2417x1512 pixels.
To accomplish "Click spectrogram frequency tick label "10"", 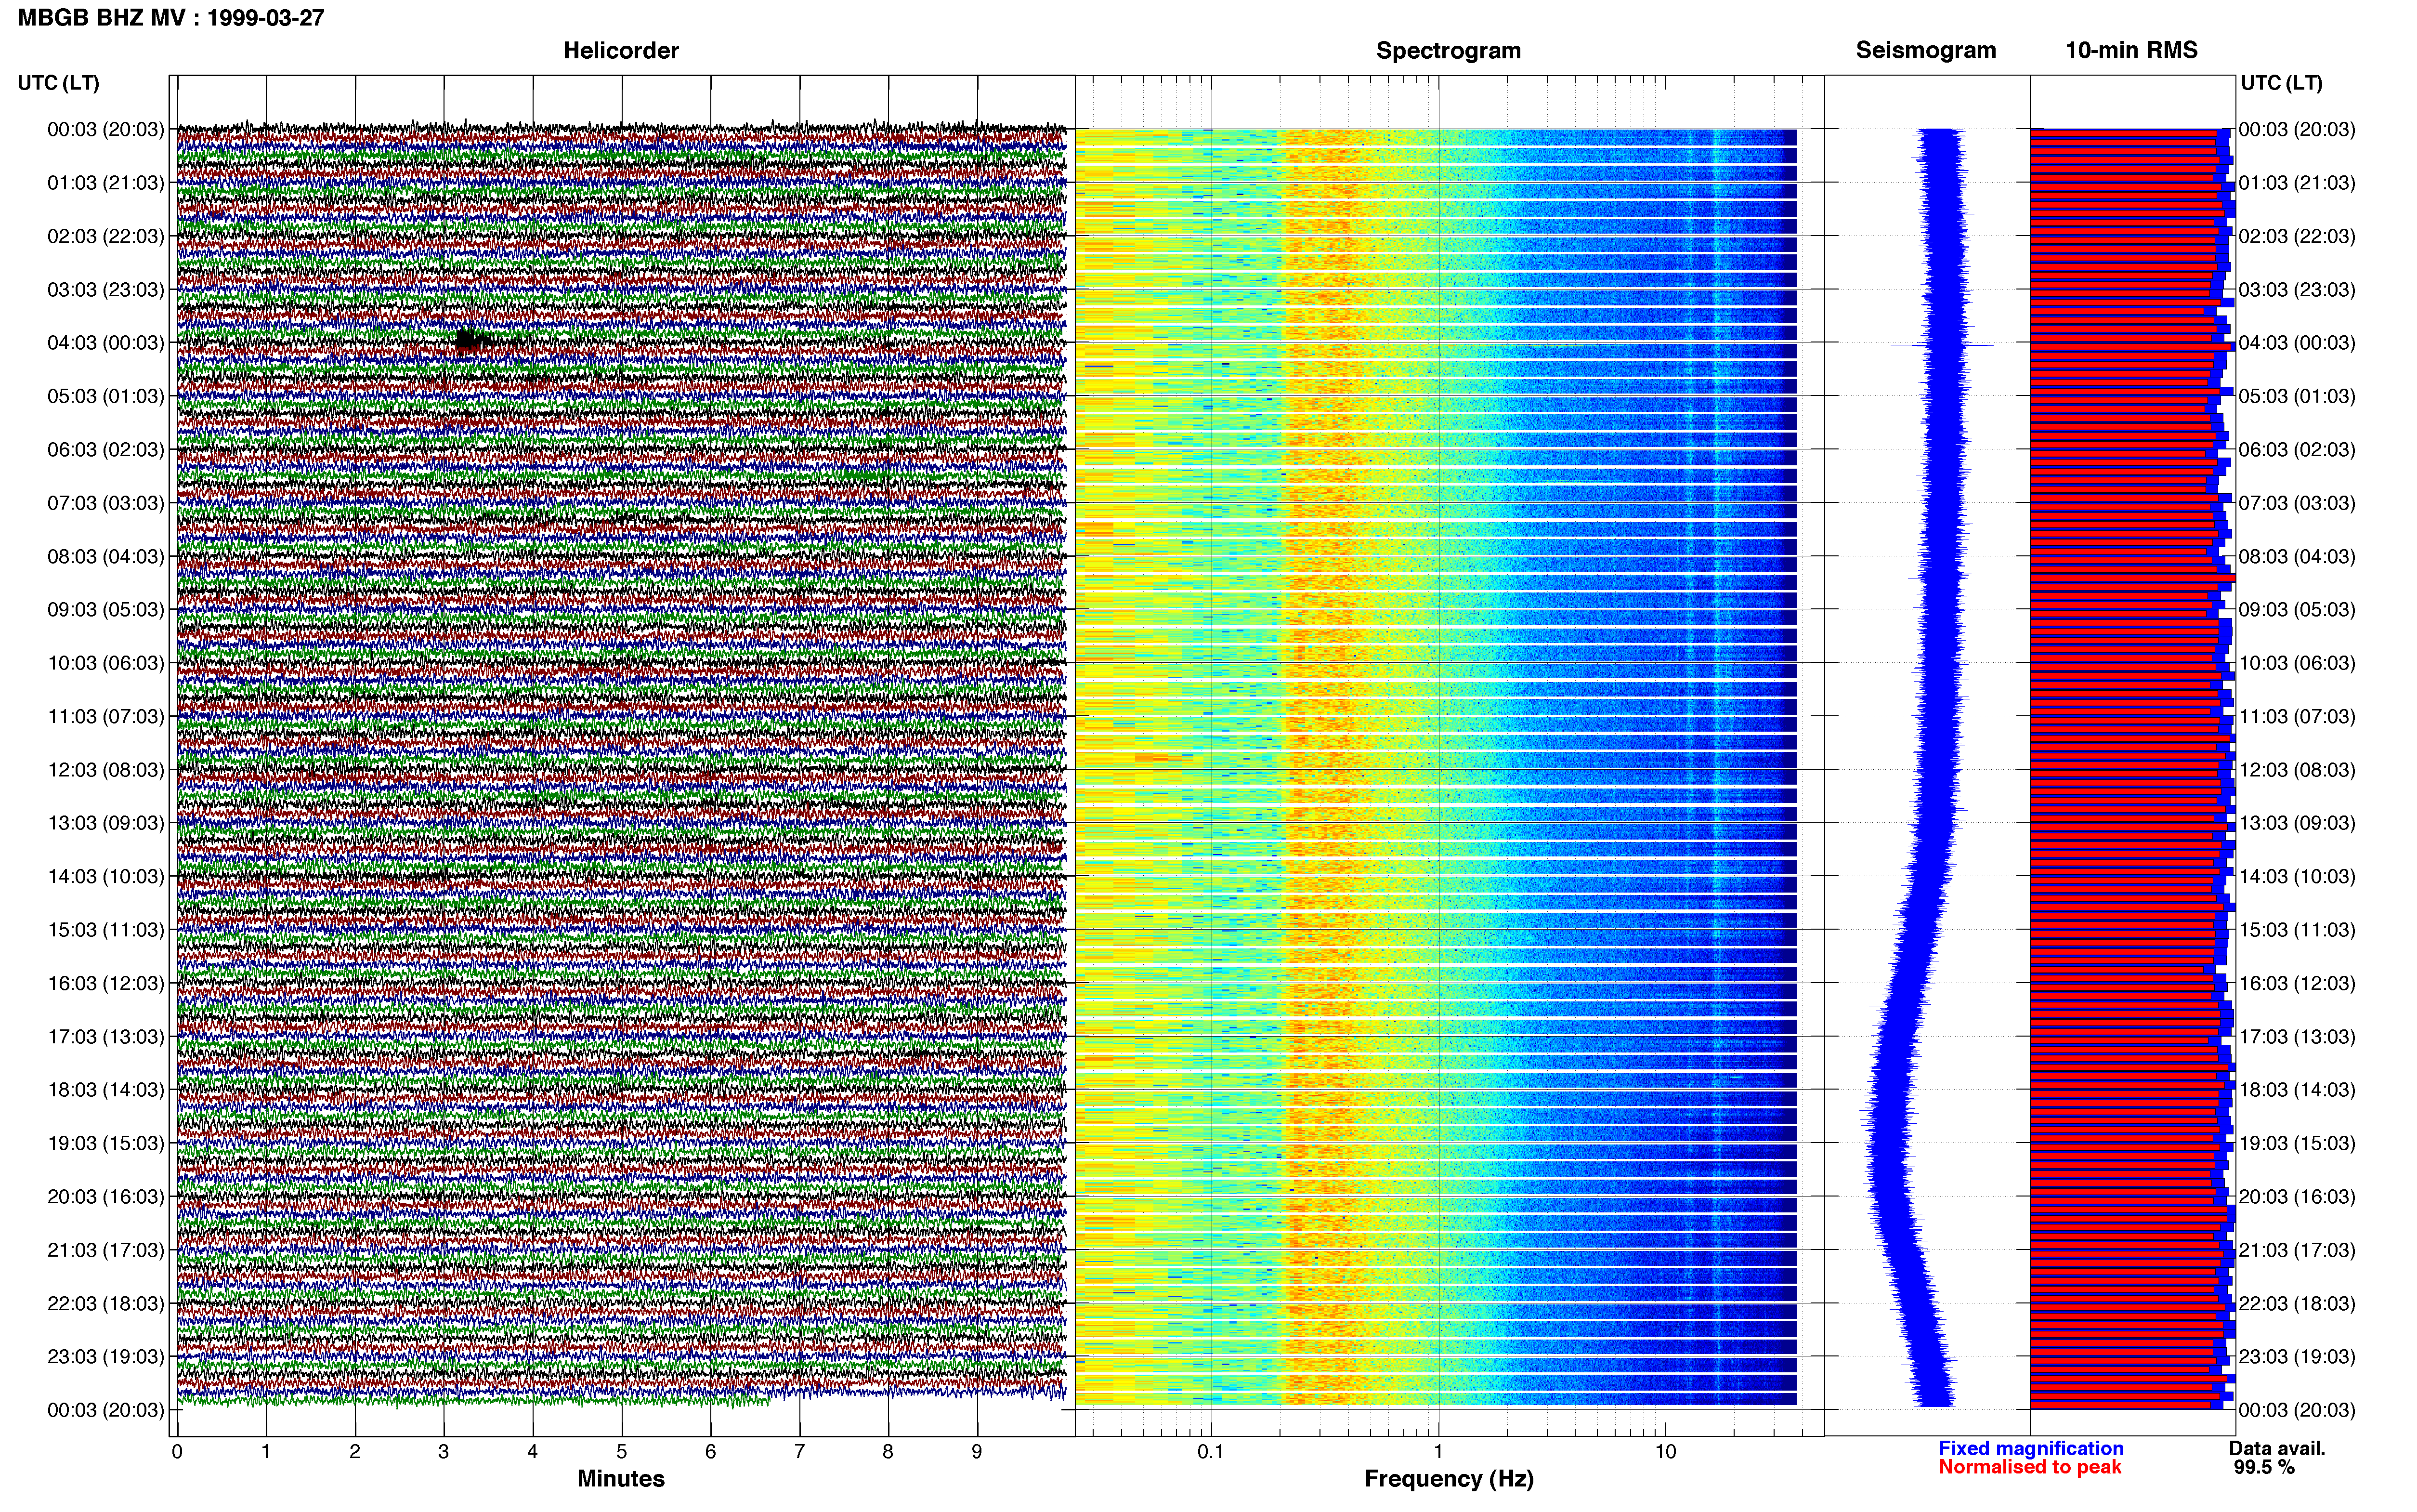I will 1665,1452.
